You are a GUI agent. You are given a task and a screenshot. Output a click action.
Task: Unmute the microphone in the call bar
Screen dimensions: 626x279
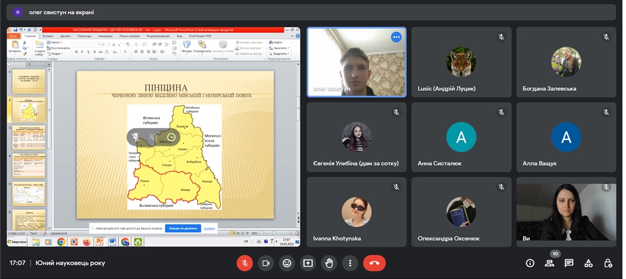pyautogui.click(x=245, y=263)
